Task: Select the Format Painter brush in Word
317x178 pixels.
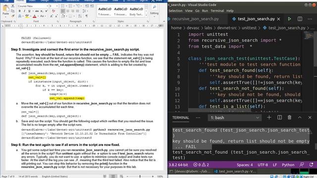Action: point(12,16)
